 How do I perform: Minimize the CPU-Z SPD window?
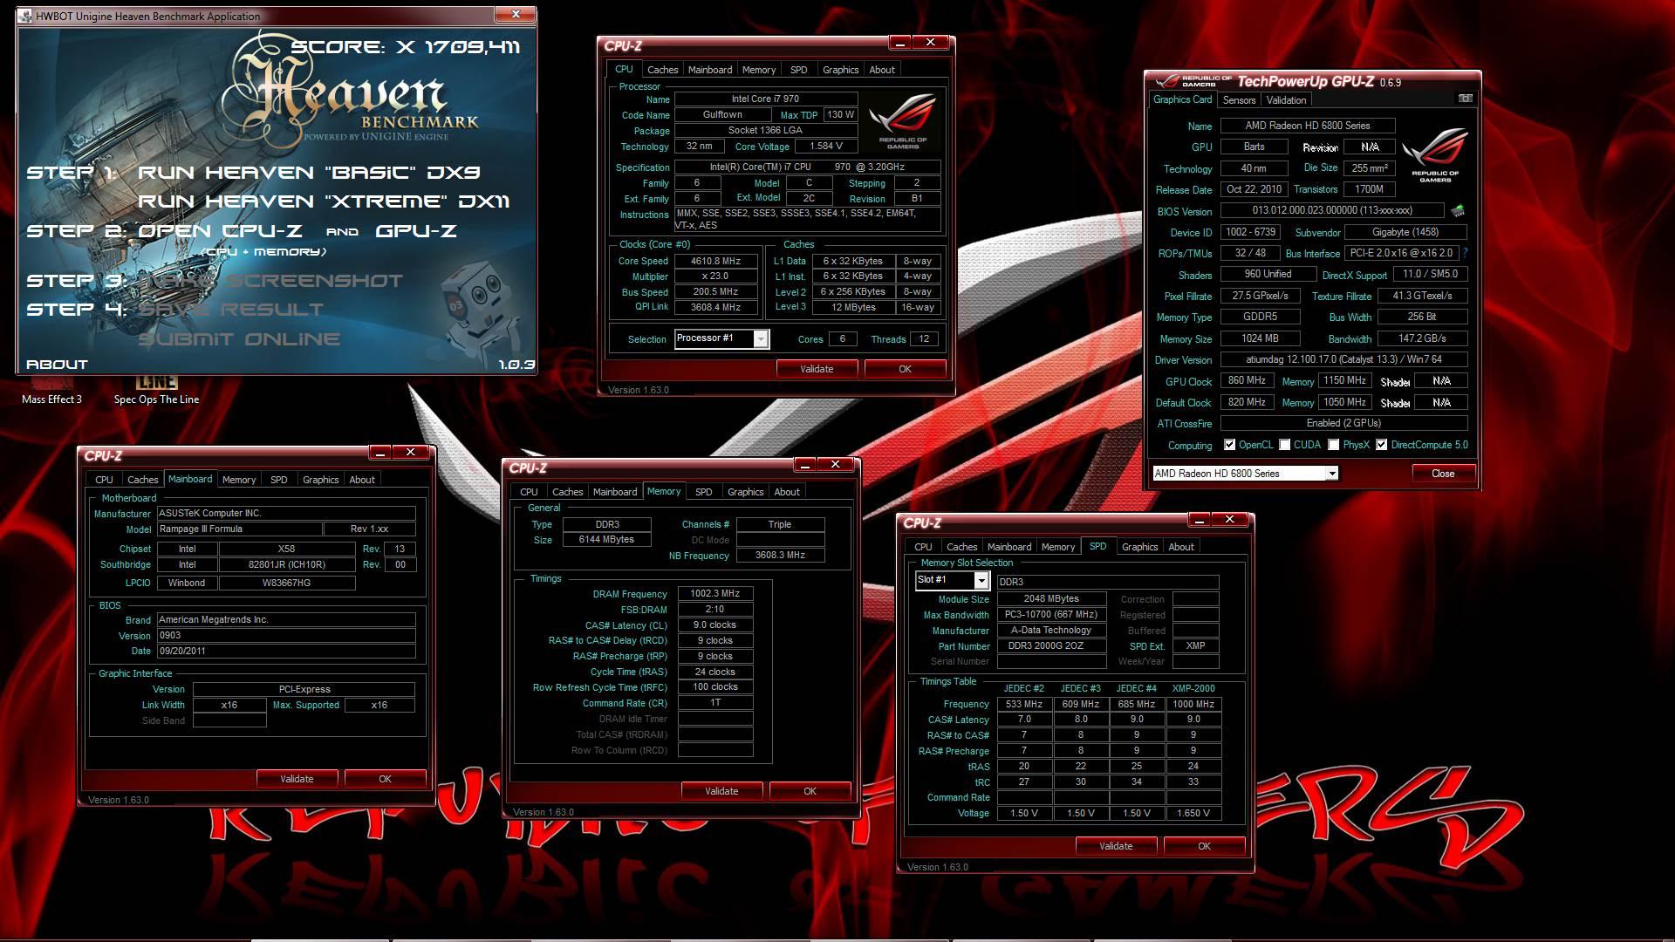click(x=1200, y=519)
